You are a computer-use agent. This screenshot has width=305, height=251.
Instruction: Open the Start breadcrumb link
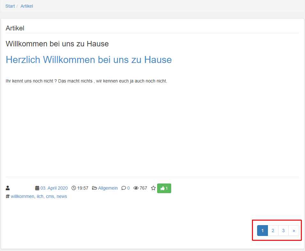tap(10, 6)
